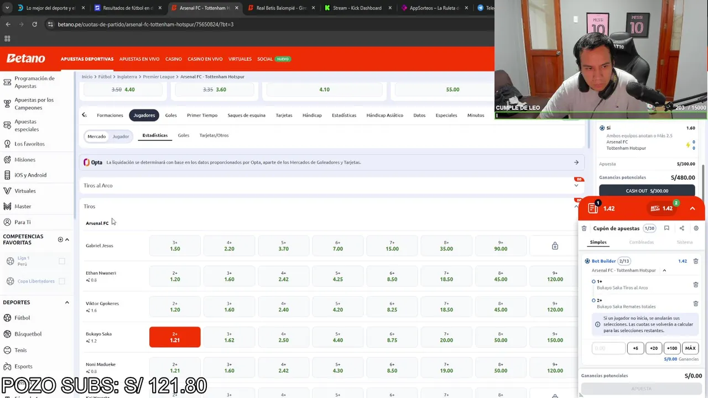Share the betting coupon
The image size is (708, 398).
tap(681, 228)
